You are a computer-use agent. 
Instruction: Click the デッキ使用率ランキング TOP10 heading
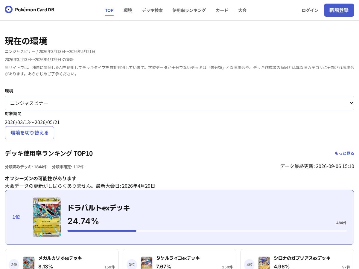click(49, 153)
